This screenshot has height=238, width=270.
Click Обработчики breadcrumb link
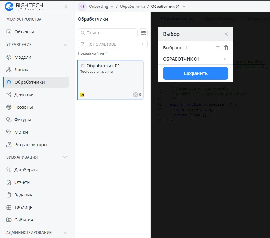(132, 7)
